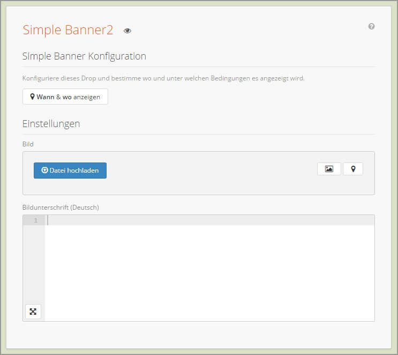Expand caption editor with the fullscreen icon
This screenshot has height=355, width=398.
[33, 312]
